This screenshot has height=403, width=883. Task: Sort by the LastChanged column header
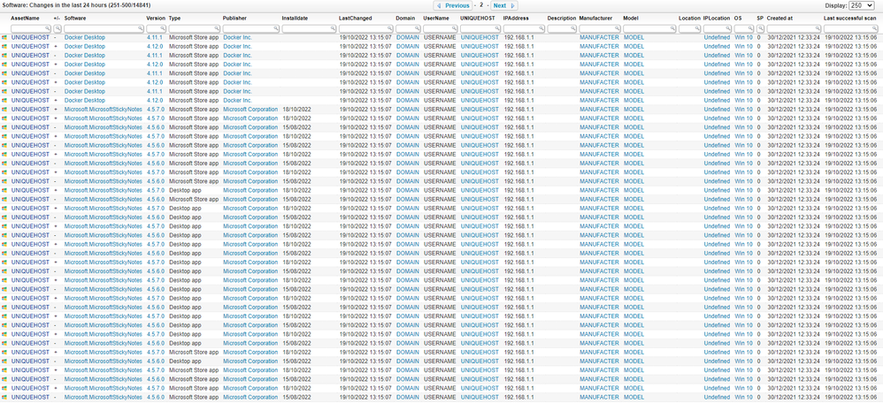(356, 18)
